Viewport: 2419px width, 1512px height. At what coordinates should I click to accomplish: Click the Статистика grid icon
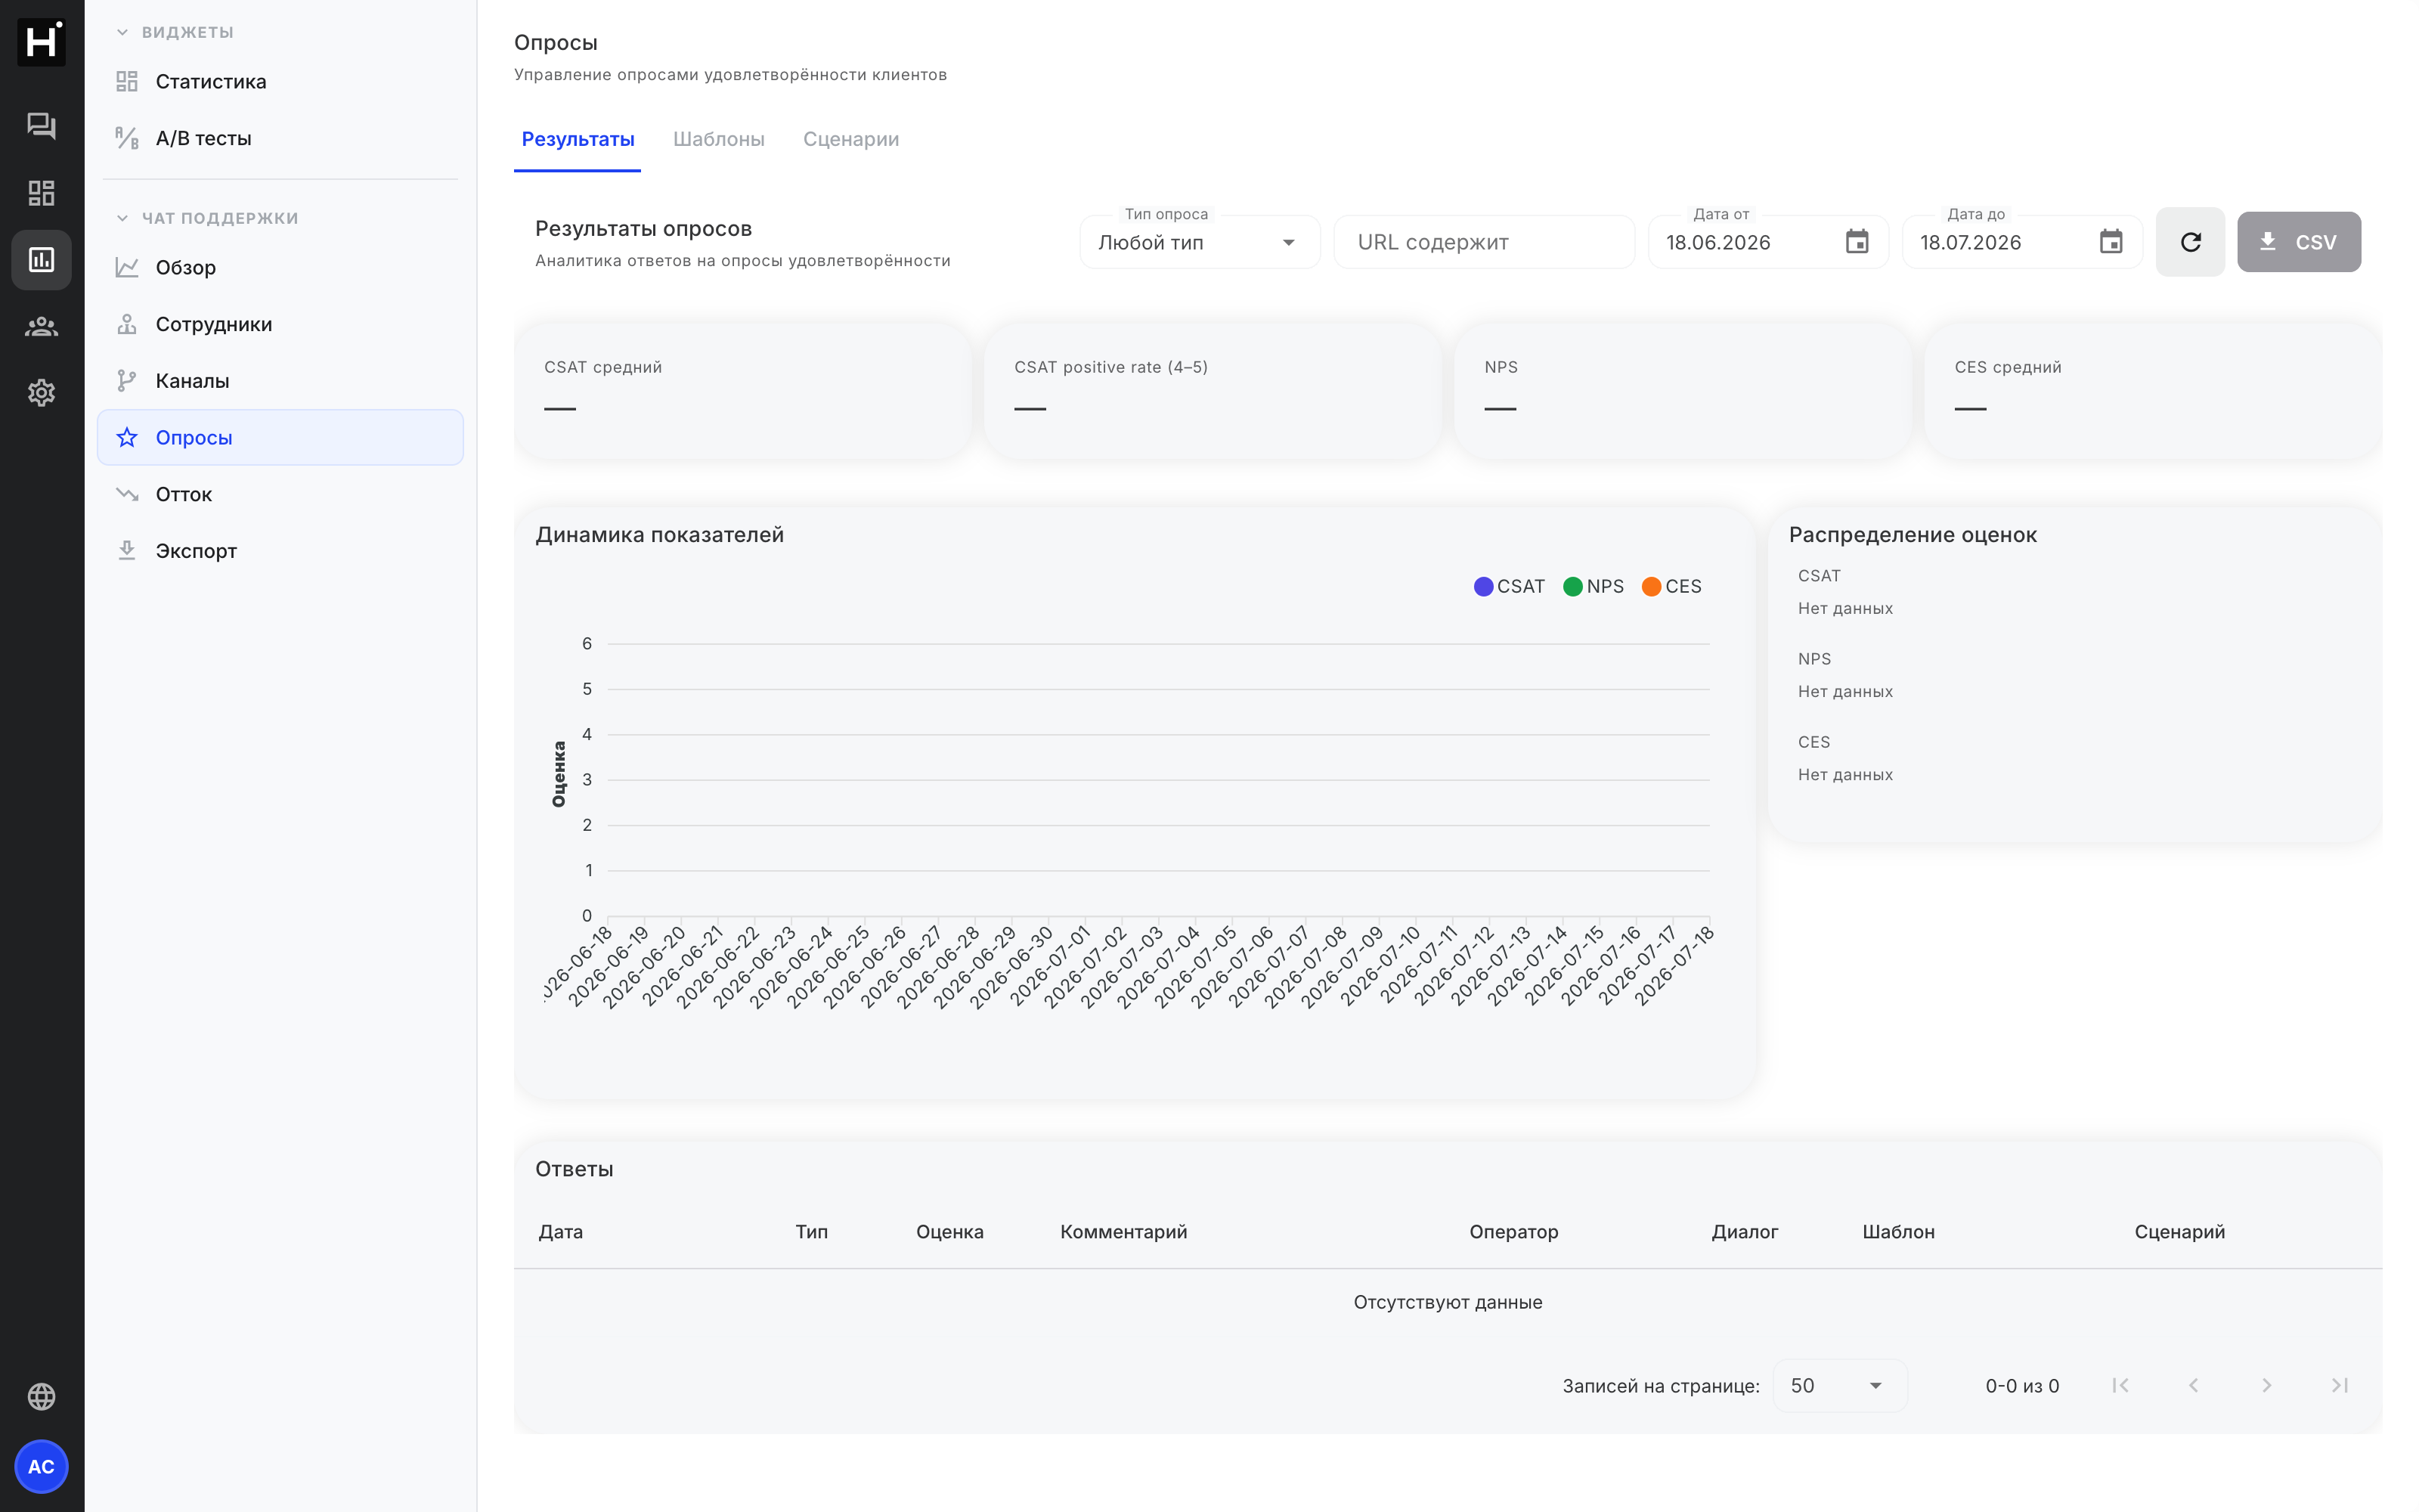pos(127,81)
